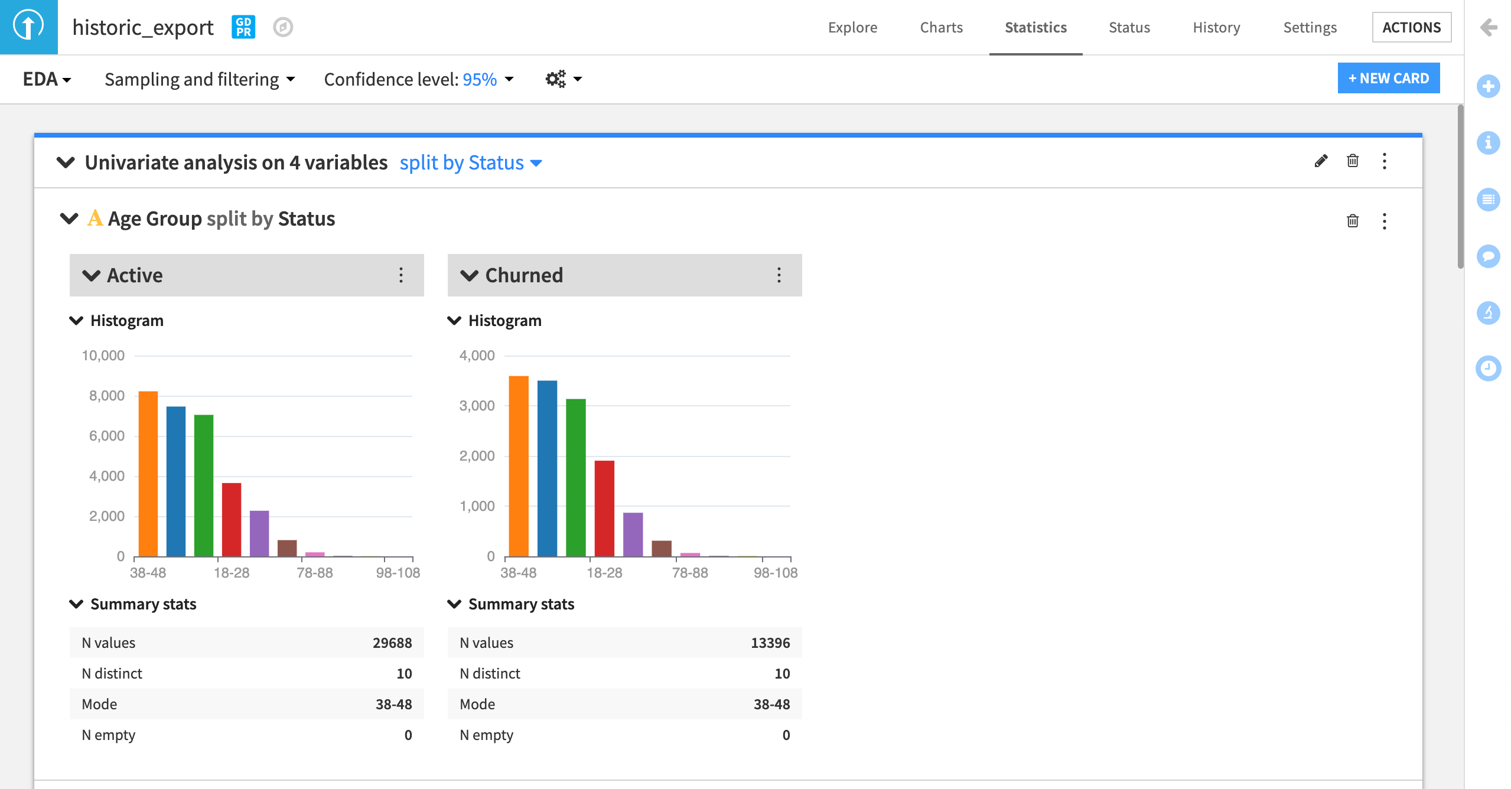This screenshot has width=1511, height=789.
Task: Collapse the Active Summary stats section
Action: tap(76, 604)
